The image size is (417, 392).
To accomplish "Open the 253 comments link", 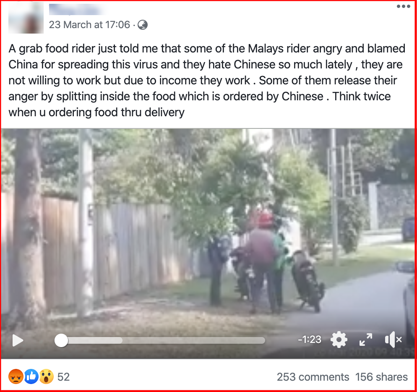I will (x=313, y=377).
